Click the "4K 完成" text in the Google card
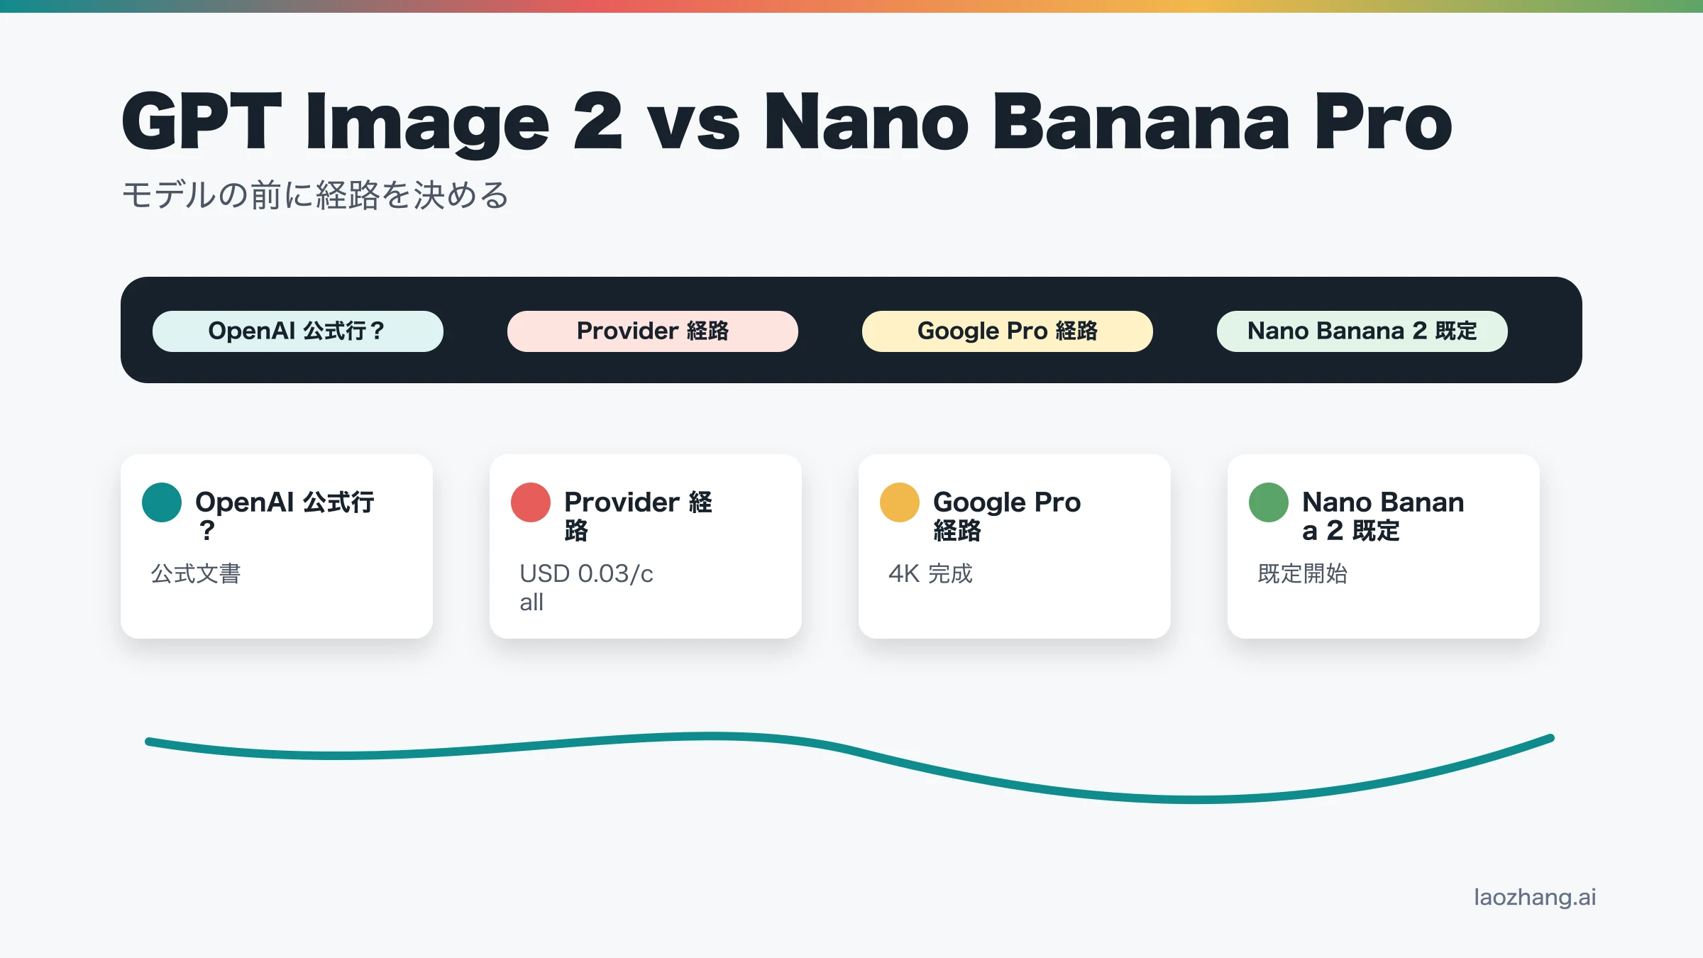This screenshot has width=1703, height=958. (x=930, y=573)
